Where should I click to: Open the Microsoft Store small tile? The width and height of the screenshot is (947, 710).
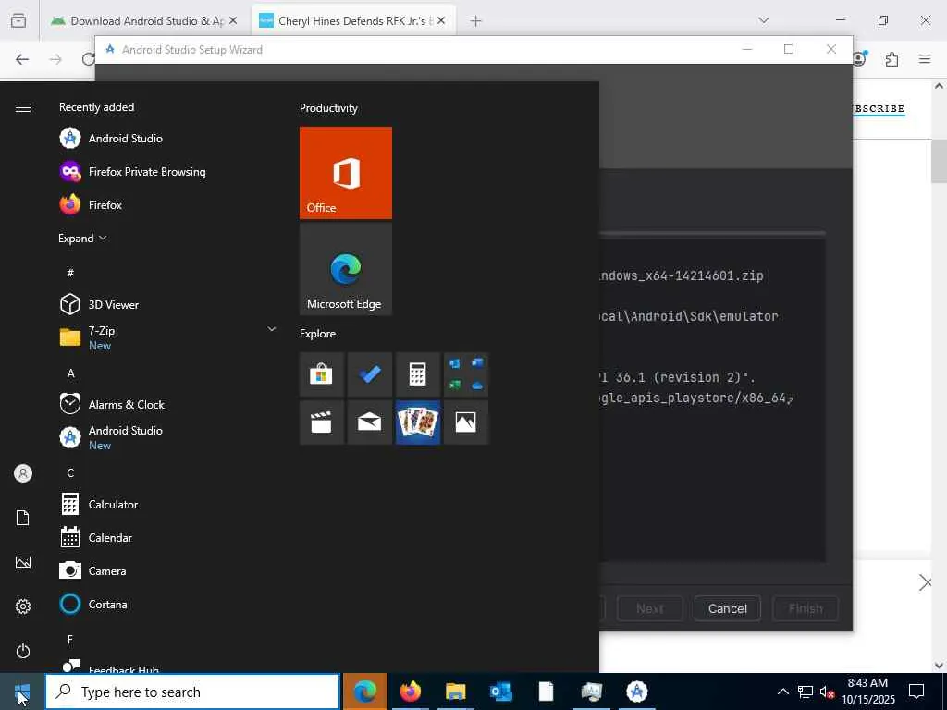tap(321, 374)
